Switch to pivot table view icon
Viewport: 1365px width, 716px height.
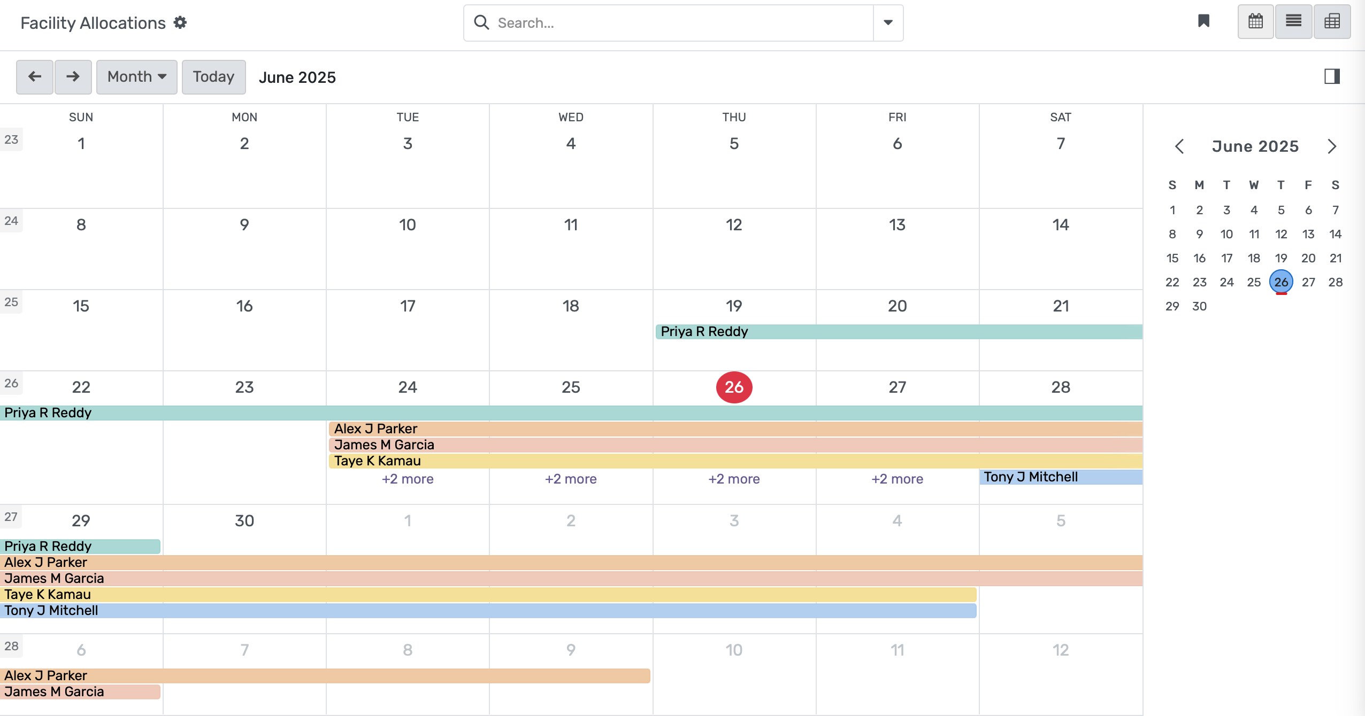point(1332,21)
